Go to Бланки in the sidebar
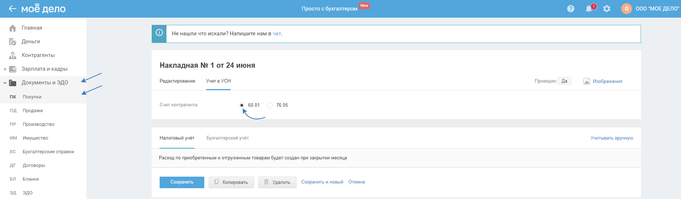Image resolution: width=681 pixels, height=199 pixels. click(31, 179)
